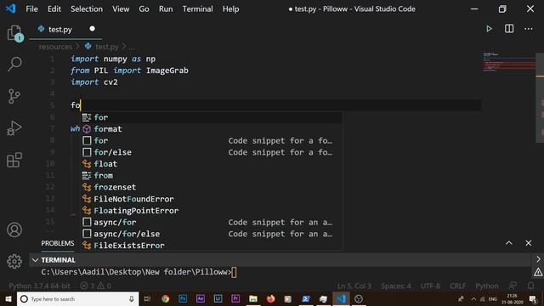
Task: Open the Run and Debug view
Action: click(14, 128)
